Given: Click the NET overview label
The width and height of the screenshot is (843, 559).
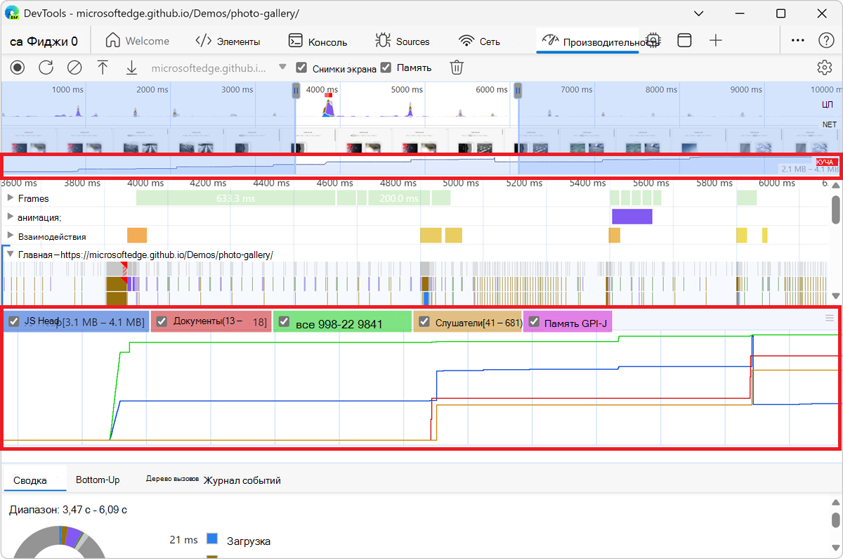Looking at the screenshot, I should (x=829, y=124).
